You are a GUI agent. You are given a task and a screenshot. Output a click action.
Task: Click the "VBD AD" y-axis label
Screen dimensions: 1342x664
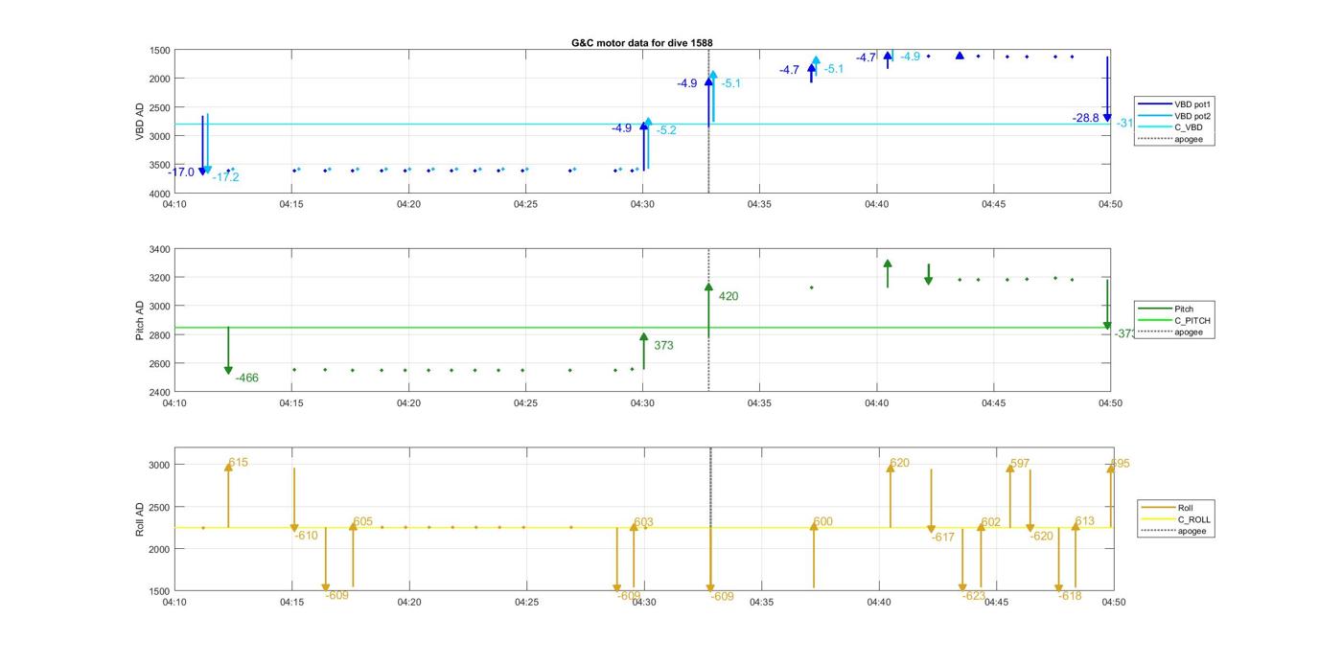coord(140,122)
